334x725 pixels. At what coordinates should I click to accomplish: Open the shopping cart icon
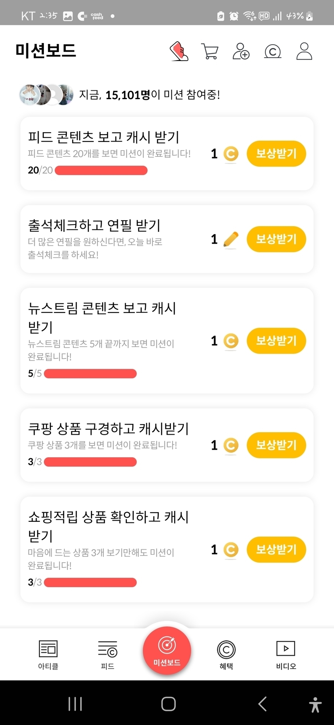(210, 52)
